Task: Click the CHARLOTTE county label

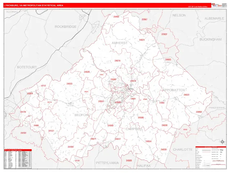Action: 183,150
